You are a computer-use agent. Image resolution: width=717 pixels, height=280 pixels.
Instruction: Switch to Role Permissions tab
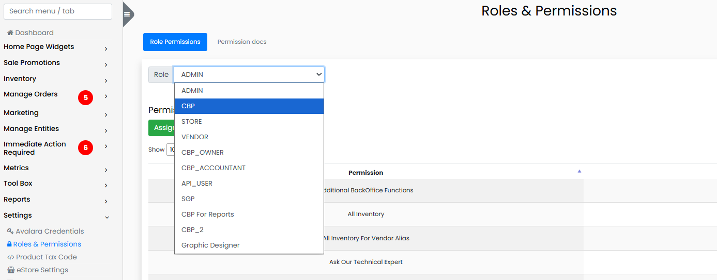[x=175, y=42]
